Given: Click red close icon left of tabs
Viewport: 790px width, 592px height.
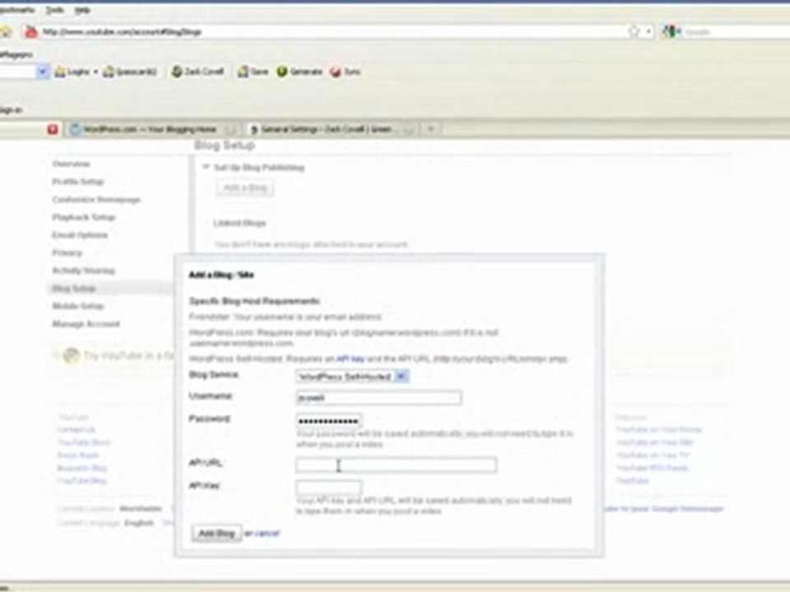Looking at the screenshot, I should [x=53, y=129].
